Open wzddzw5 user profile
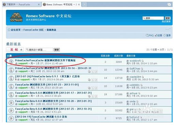 point(135,61)
